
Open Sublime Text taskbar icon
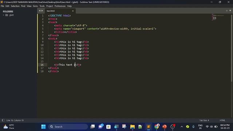click(x=148, y=127)
